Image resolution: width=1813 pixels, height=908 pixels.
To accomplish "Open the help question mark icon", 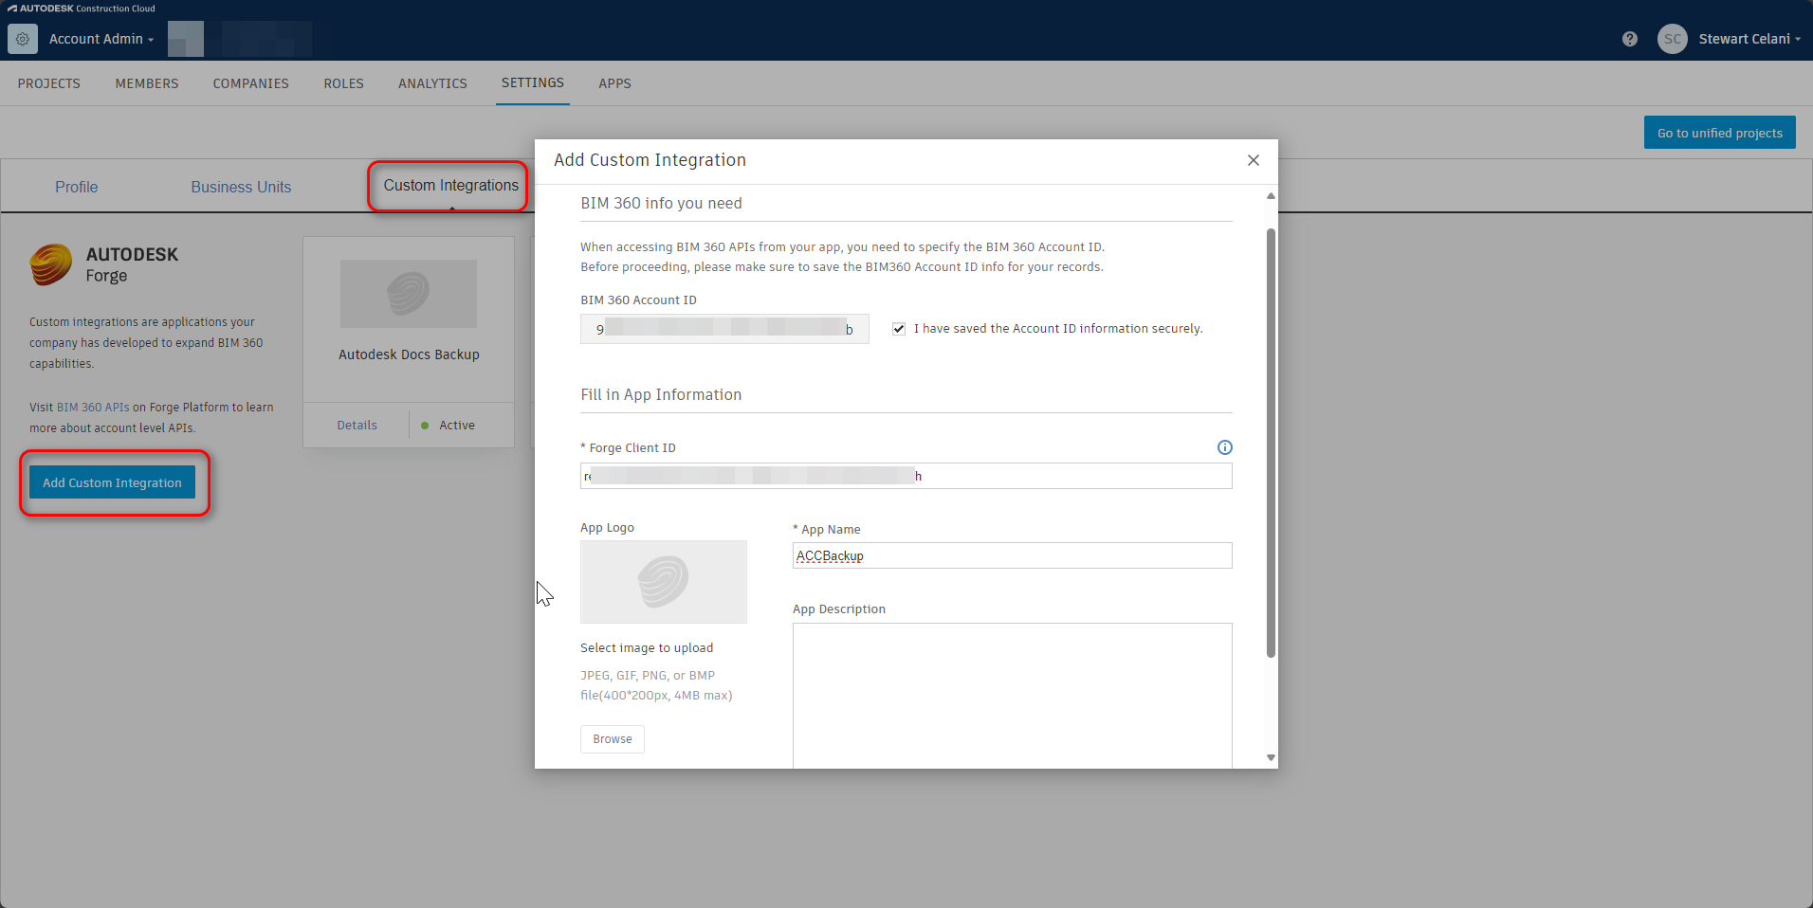I will (x=1629, y=39).
